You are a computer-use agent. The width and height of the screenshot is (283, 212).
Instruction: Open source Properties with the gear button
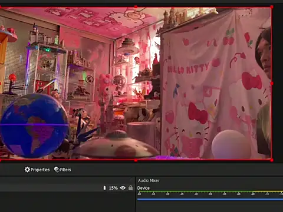(37, 170)
